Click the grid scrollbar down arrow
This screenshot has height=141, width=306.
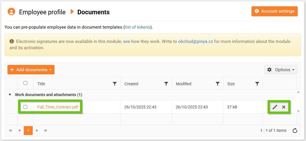(x=298, y=111)
